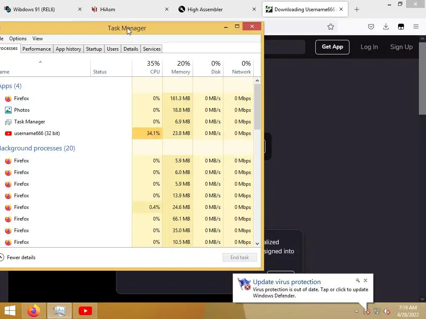This screenshot has height=319, width=426.
Task: Switch to the Details tab
Action: tap(131, 49)
